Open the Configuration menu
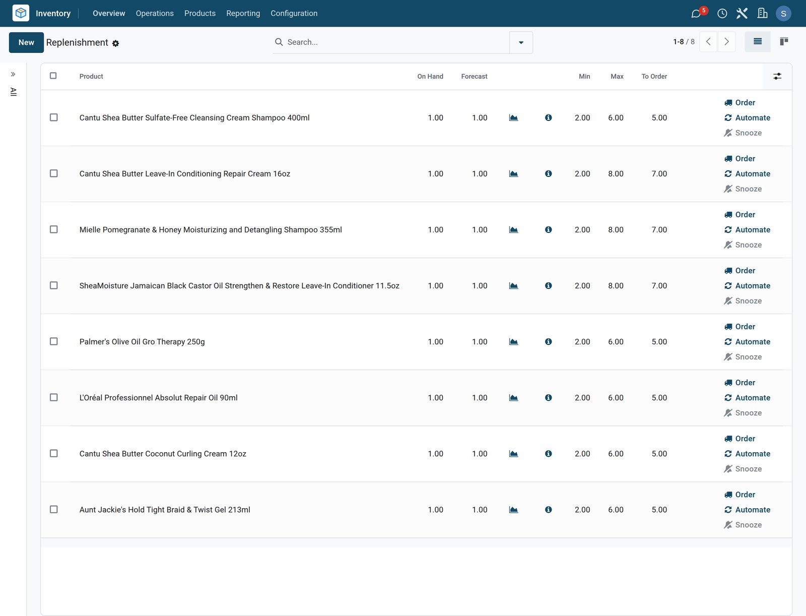The height and width of the screenshot is (616, 806). (294, 14)
